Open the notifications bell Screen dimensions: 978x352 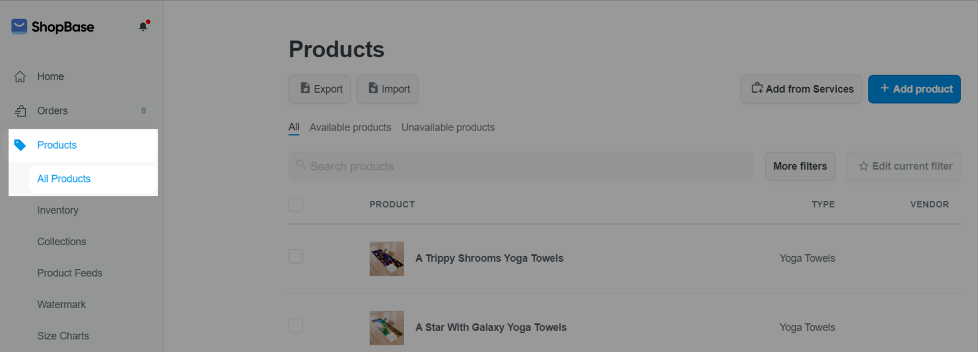coord(143,26)
